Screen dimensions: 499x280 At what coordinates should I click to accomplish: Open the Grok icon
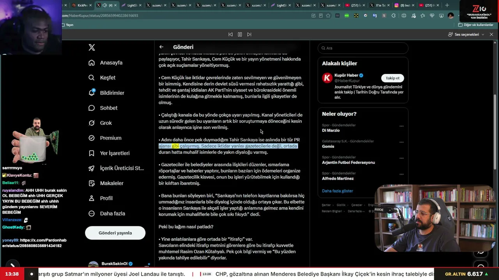click(92, 123)
